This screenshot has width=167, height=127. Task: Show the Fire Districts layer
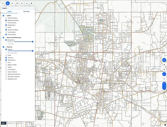click(x=6, y=69)
